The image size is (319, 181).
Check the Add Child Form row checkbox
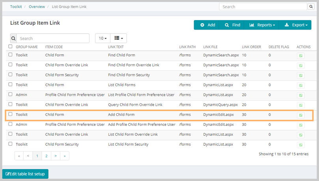coord(10,114)
